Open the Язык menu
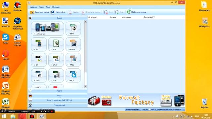212x119 pixels. click(x=48, y=7)
